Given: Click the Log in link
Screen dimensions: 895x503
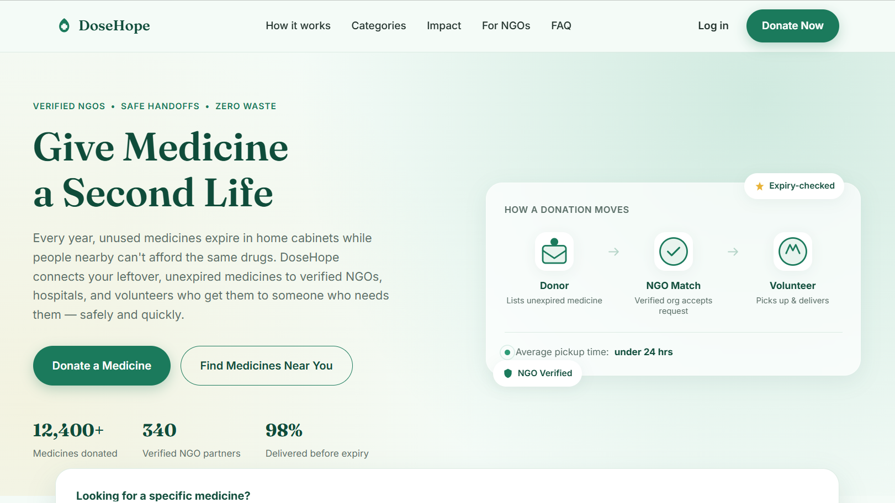Looking at the screenshot, I should click(713, 25).
